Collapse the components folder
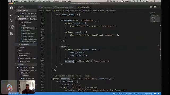 [x=26, y=22]
